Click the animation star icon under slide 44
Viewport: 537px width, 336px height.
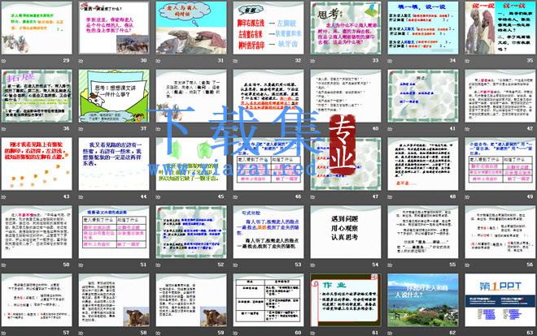[x=81, y=196]
